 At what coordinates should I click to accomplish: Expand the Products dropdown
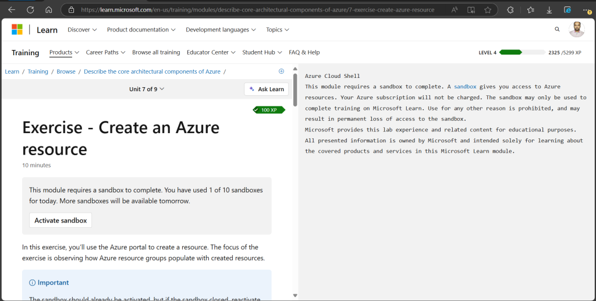click(x=64, y=52)
